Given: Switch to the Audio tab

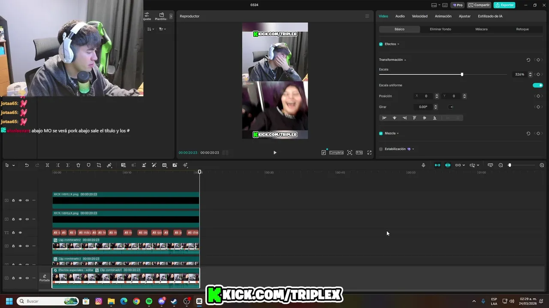Looking at the screenshot, I should 400,16.
